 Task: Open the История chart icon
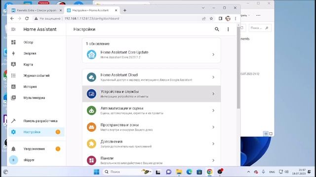click(x=13, y=87)
